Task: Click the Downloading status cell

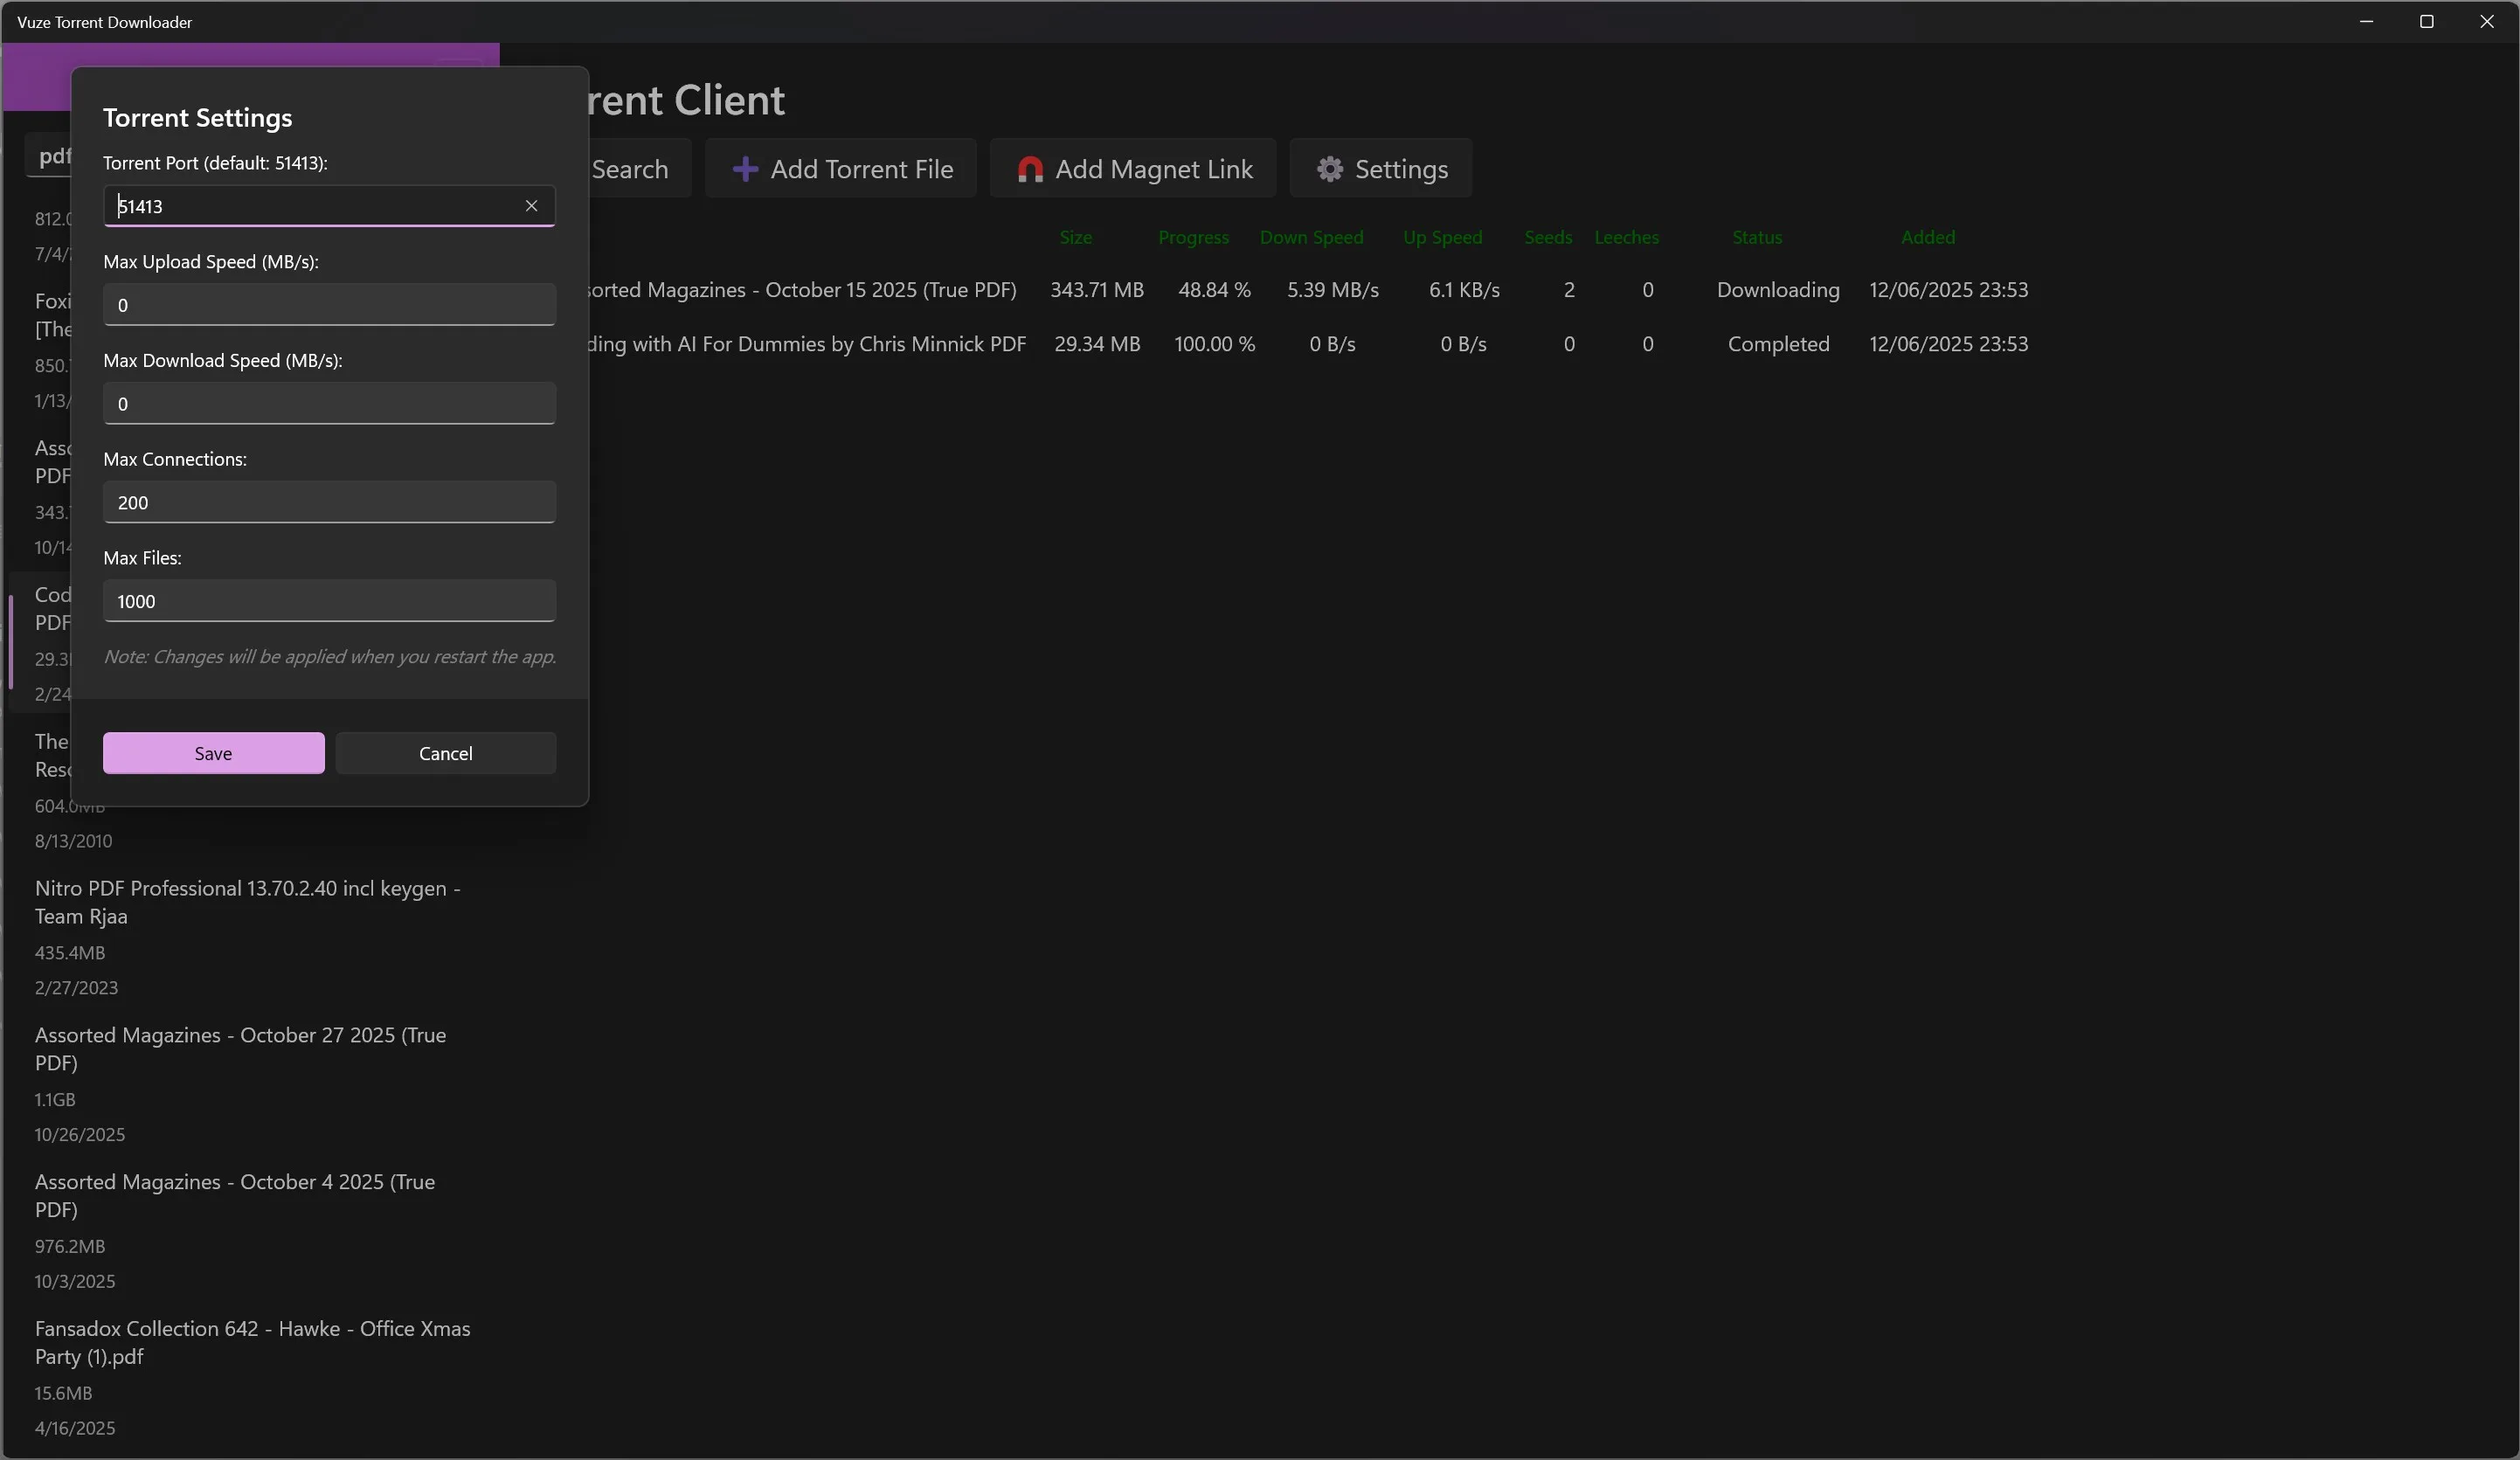Action: coord(1778,290)
